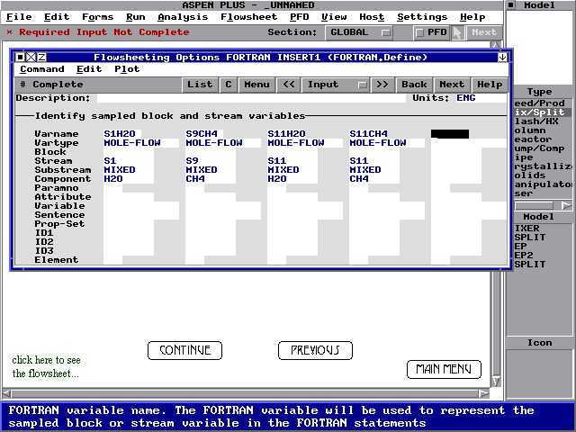
Task: Open the Edit menu in main menu bar
Action: tap(57, 17)
